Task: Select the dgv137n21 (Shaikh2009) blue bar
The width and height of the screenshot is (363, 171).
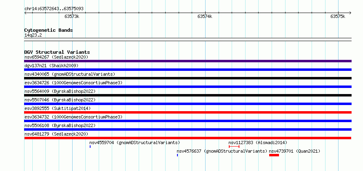Action: [x=188, y=70]
